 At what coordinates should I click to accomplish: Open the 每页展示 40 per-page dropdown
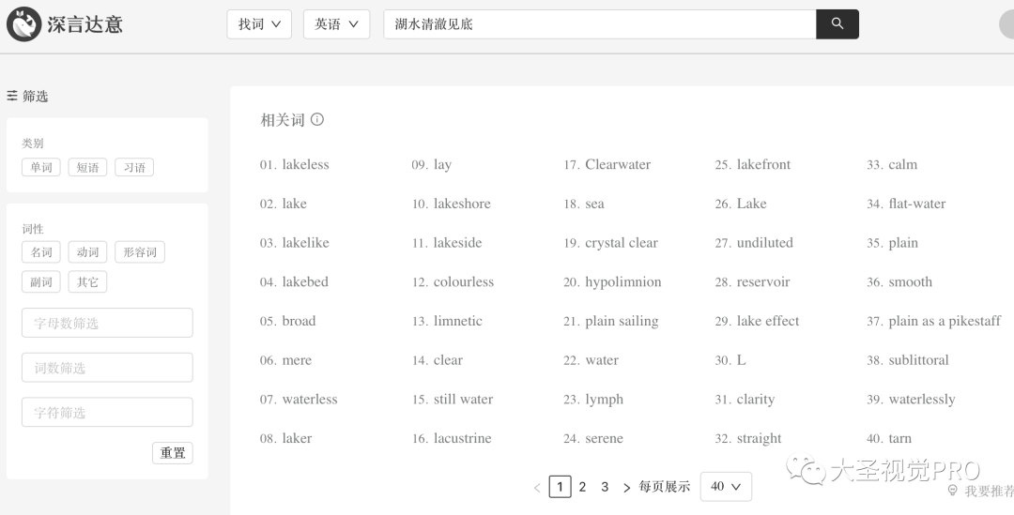pyautogui.click(x=726, y=487)
